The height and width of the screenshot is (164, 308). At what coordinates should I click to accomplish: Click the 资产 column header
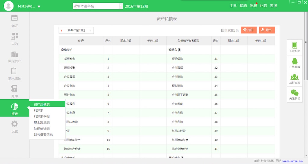pyautogui.click(x=81, y=41)
